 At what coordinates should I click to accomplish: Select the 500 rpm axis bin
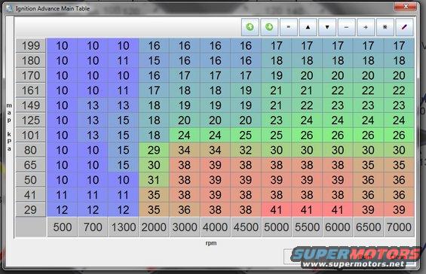[63, 227]
